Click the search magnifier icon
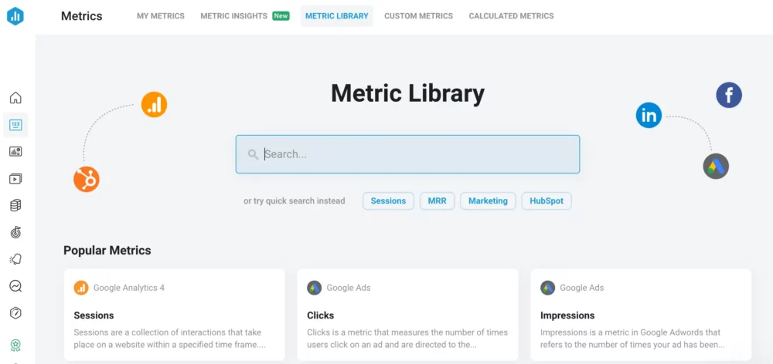Image resolution: width=773 pixels, height=364 pixels. click(253, 154)
